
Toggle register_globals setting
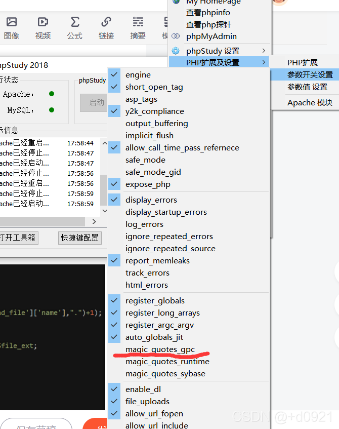(189, 301)
